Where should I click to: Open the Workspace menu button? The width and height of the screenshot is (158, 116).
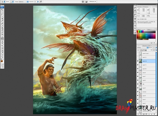tap(93, 1)
